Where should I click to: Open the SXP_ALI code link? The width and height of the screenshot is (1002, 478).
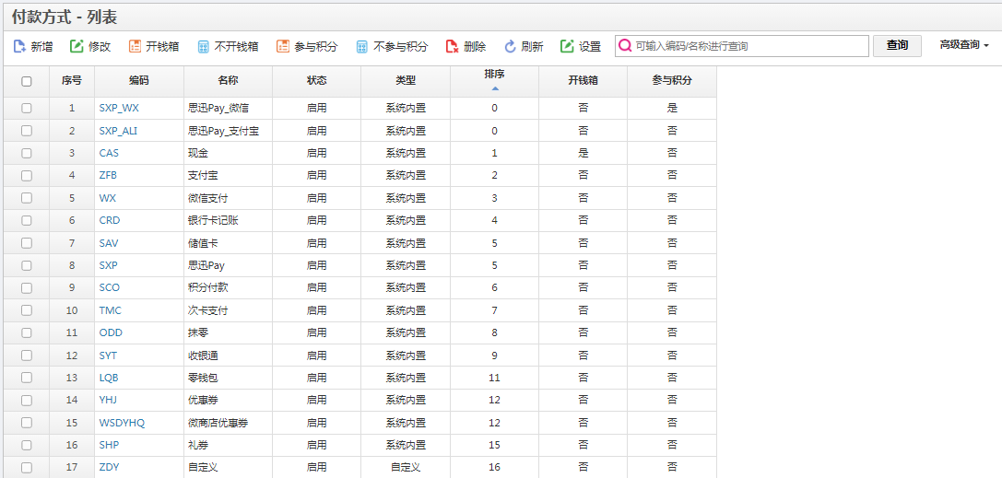click(118, 131)
